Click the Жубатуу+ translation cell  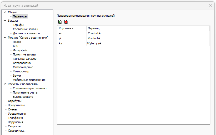[x=94, y=43]
